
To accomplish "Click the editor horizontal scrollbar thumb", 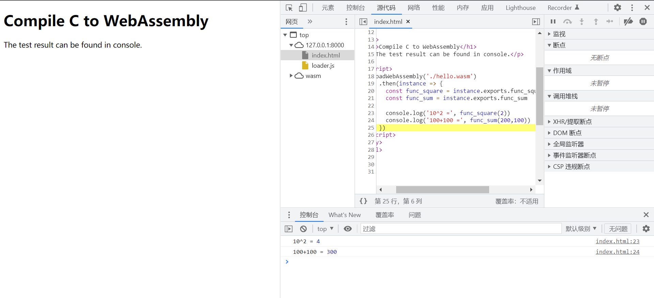I will (x=442, y=189).
